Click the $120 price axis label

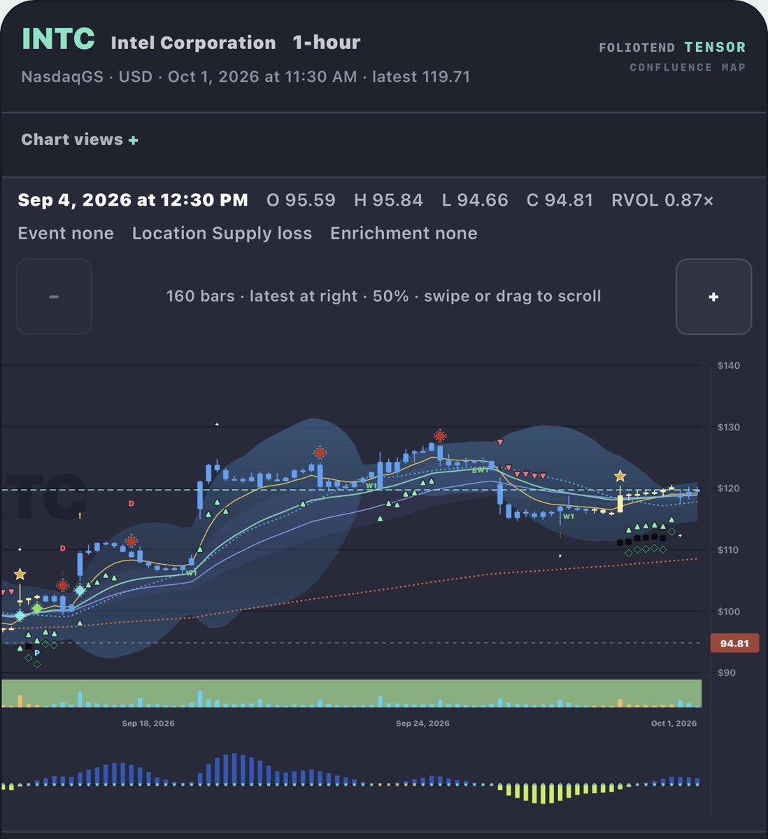point(729,488)
